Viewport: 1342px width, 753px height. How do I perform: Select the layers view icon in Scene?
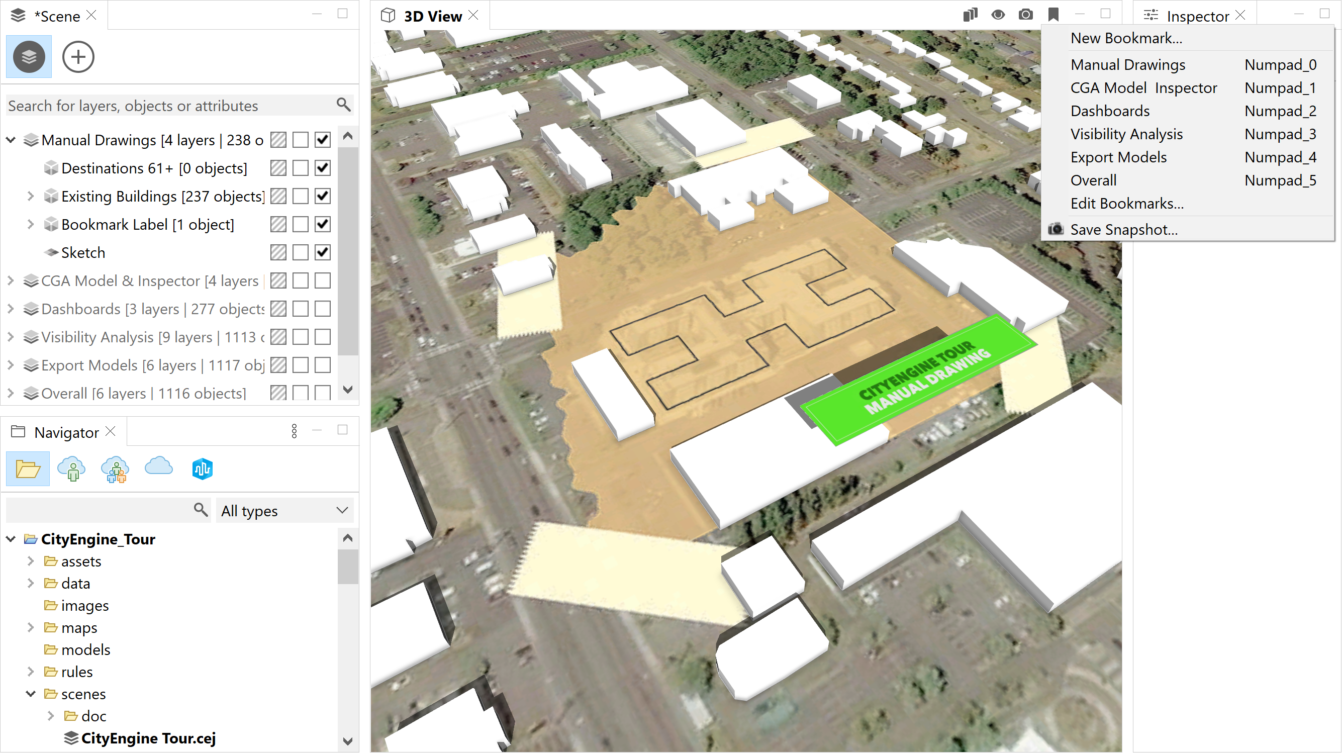[29, 56]
